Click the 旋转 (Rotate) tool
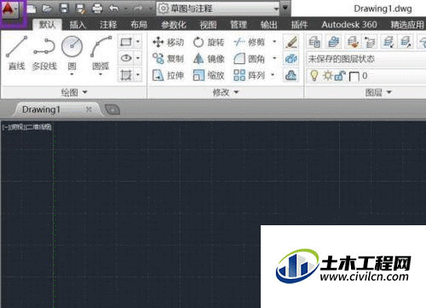The height and width of the screenshot is (308, 426). tap(209, 43)
